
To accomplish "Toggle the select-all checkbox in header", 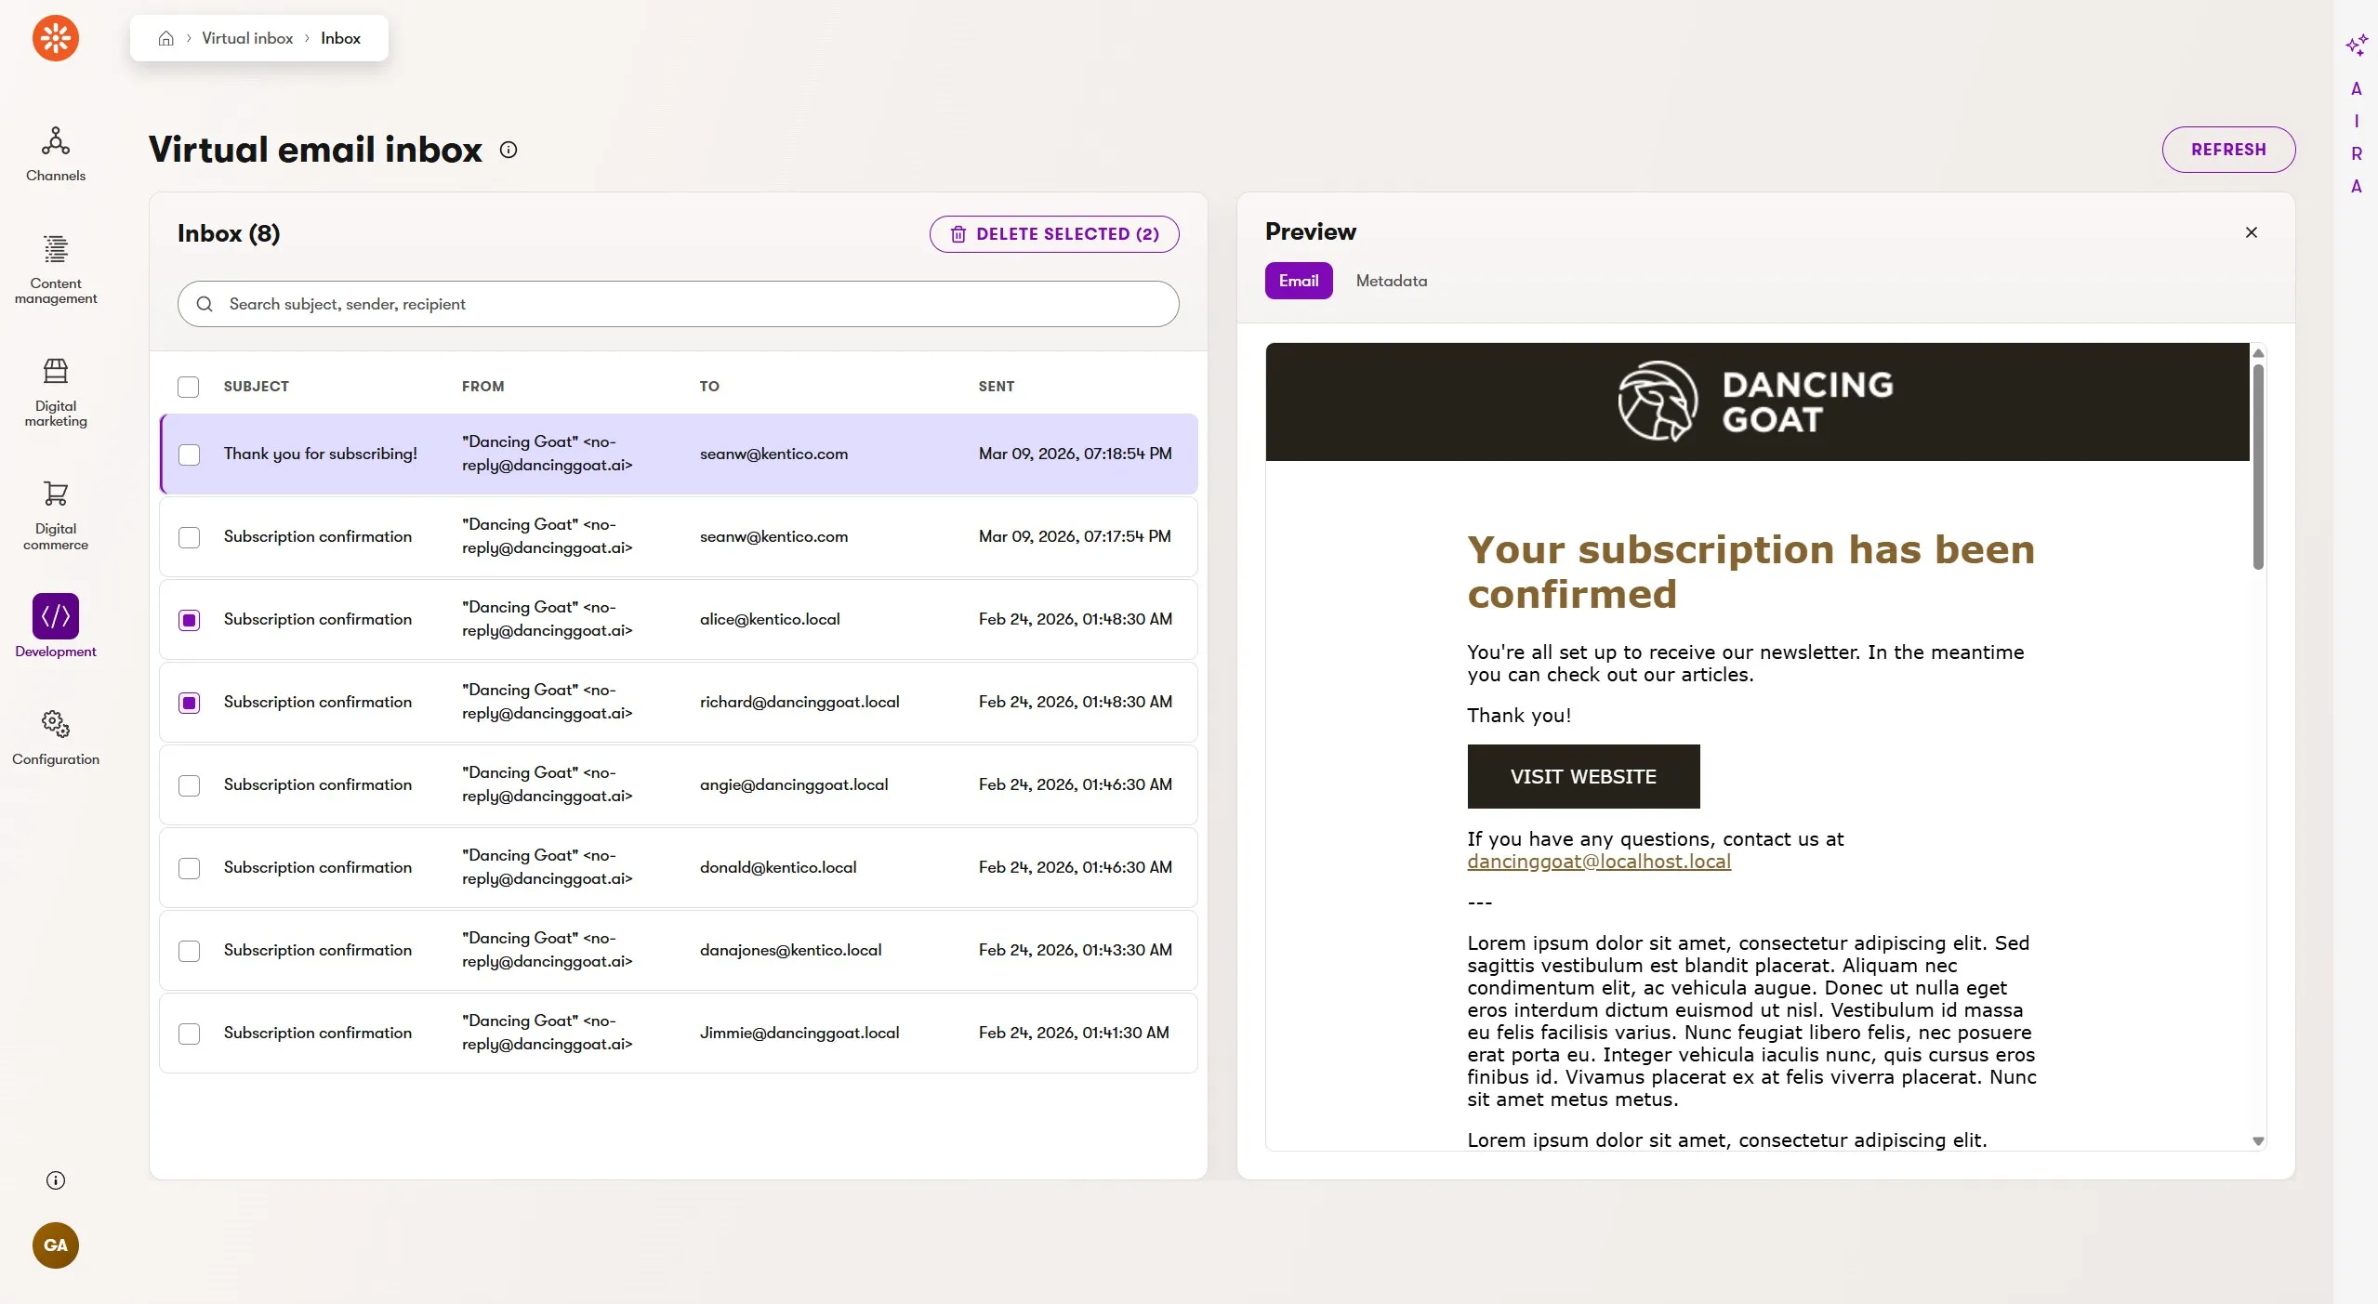I will pos(189,387).
